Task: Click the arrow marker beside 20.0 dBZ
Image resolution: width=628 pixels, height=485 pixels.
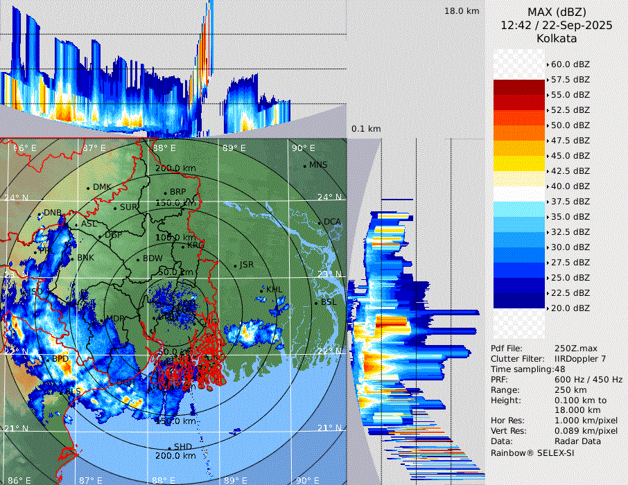Action: tap(549, 308)
